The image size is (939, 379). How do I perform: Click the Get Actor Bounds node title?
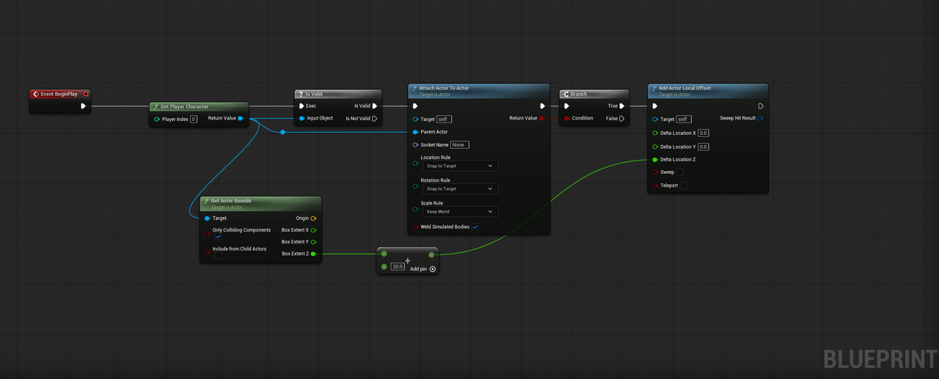point(231,201)
